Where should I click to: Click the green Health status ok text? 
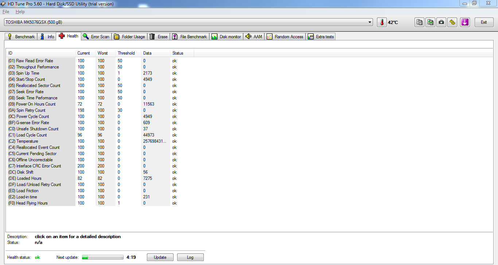38,257
